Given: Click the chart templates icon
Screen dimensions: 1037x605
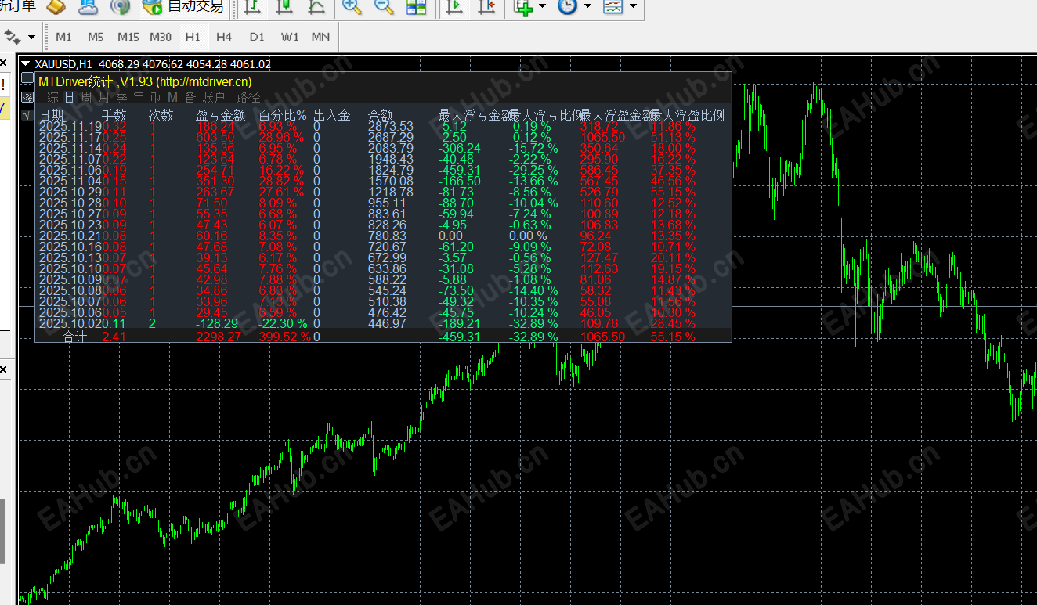Looking at the screenshot, I should [612, 7].
